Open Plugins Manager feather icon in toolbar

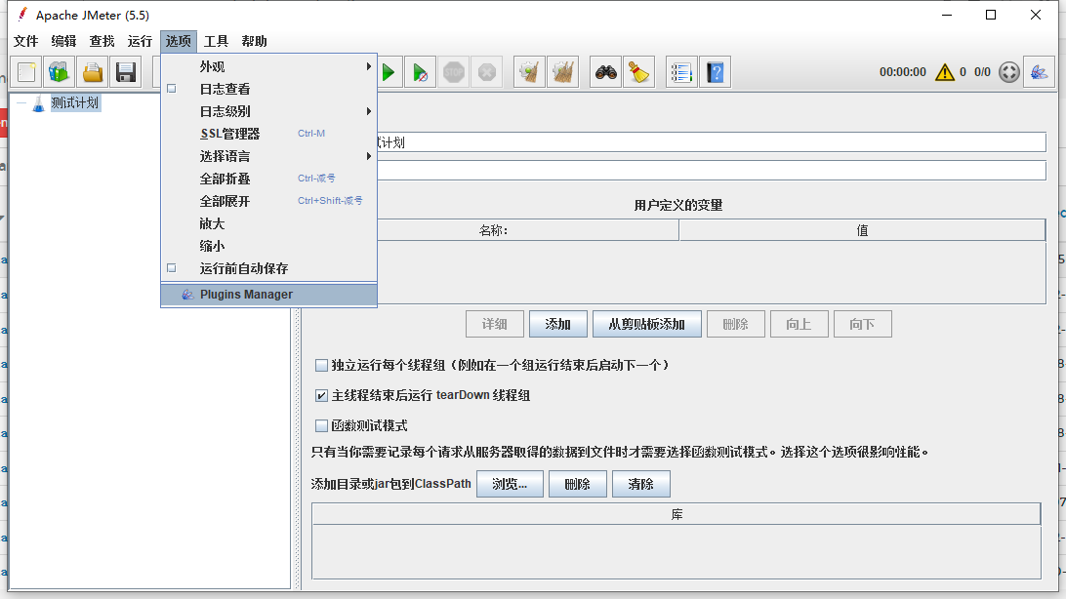[1039, 72]
